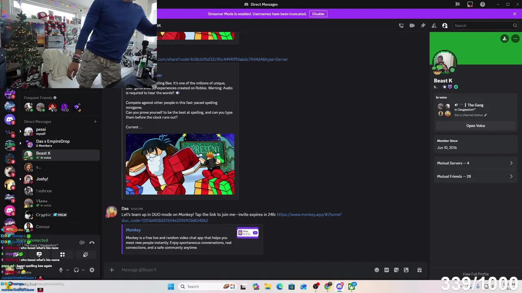
Task: Open the Microsoft 365 Copilot taskbar icon
Action: click(256, 286)
